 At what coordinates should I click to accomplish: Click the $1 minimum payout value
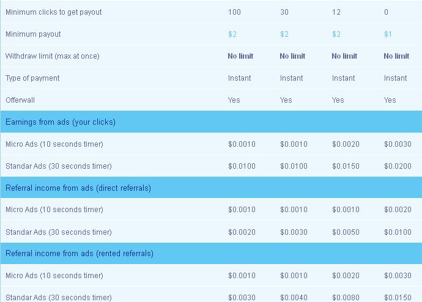(388, 34)
